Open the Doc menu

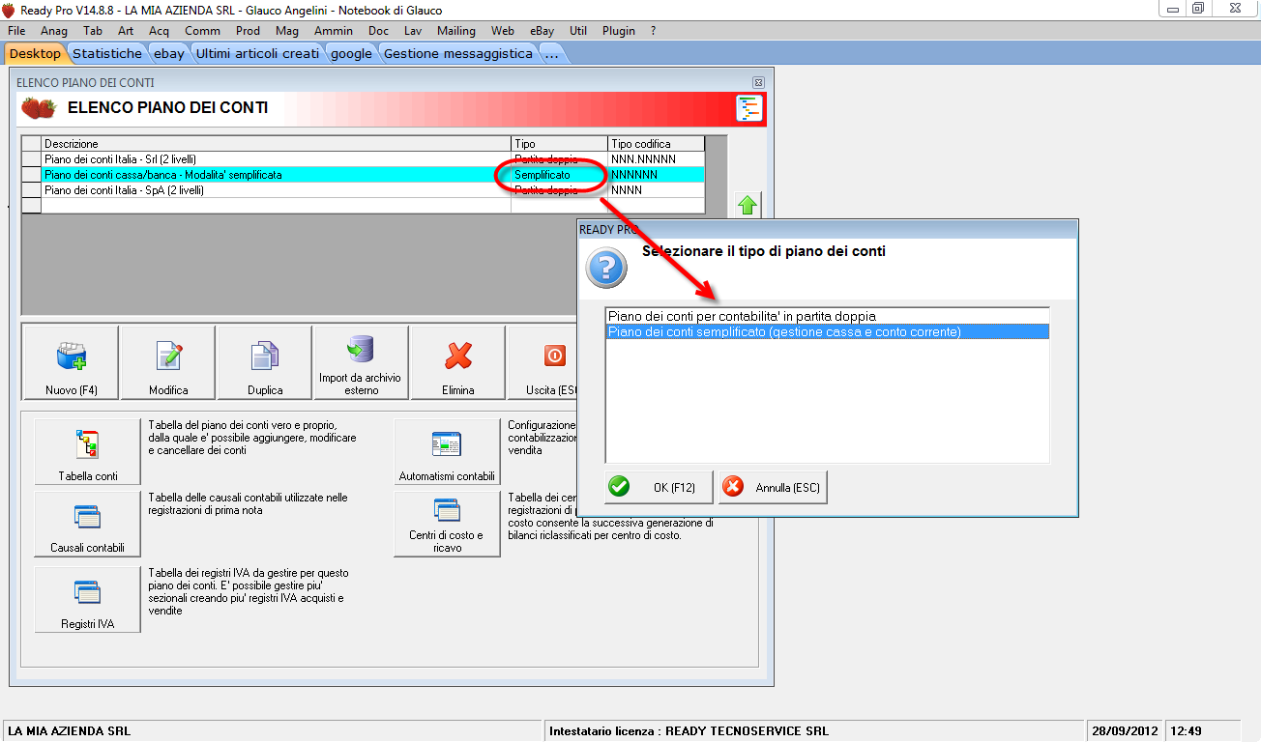[379, 31]
